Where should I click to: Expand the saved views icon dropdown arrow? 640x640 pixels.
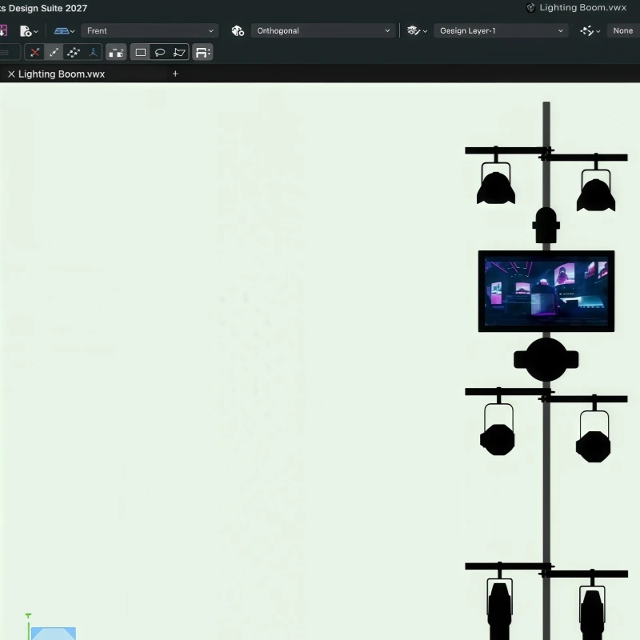[x=36, y=31]
